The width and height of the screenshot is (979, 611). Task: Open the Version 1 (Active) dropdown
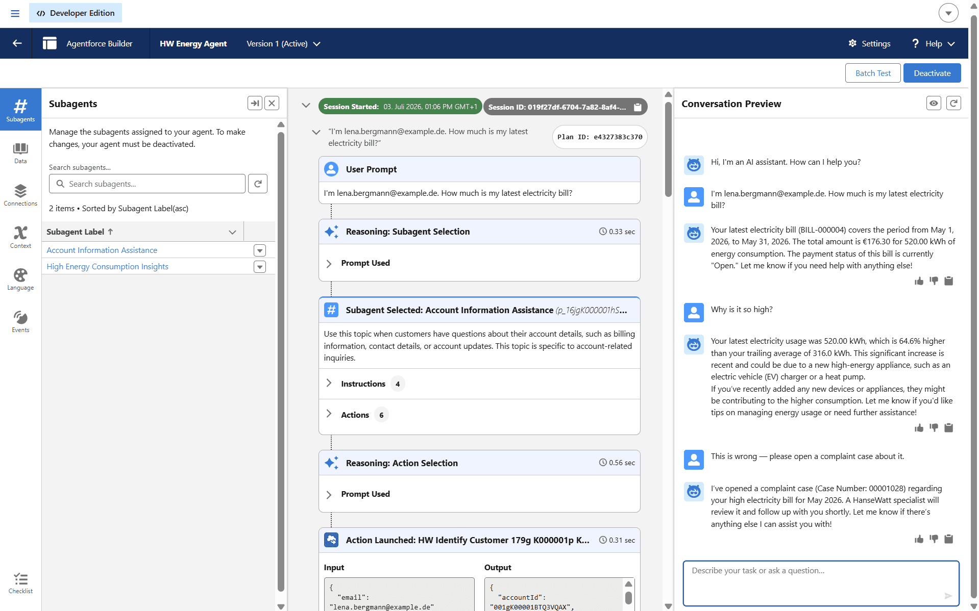[283, 43]
